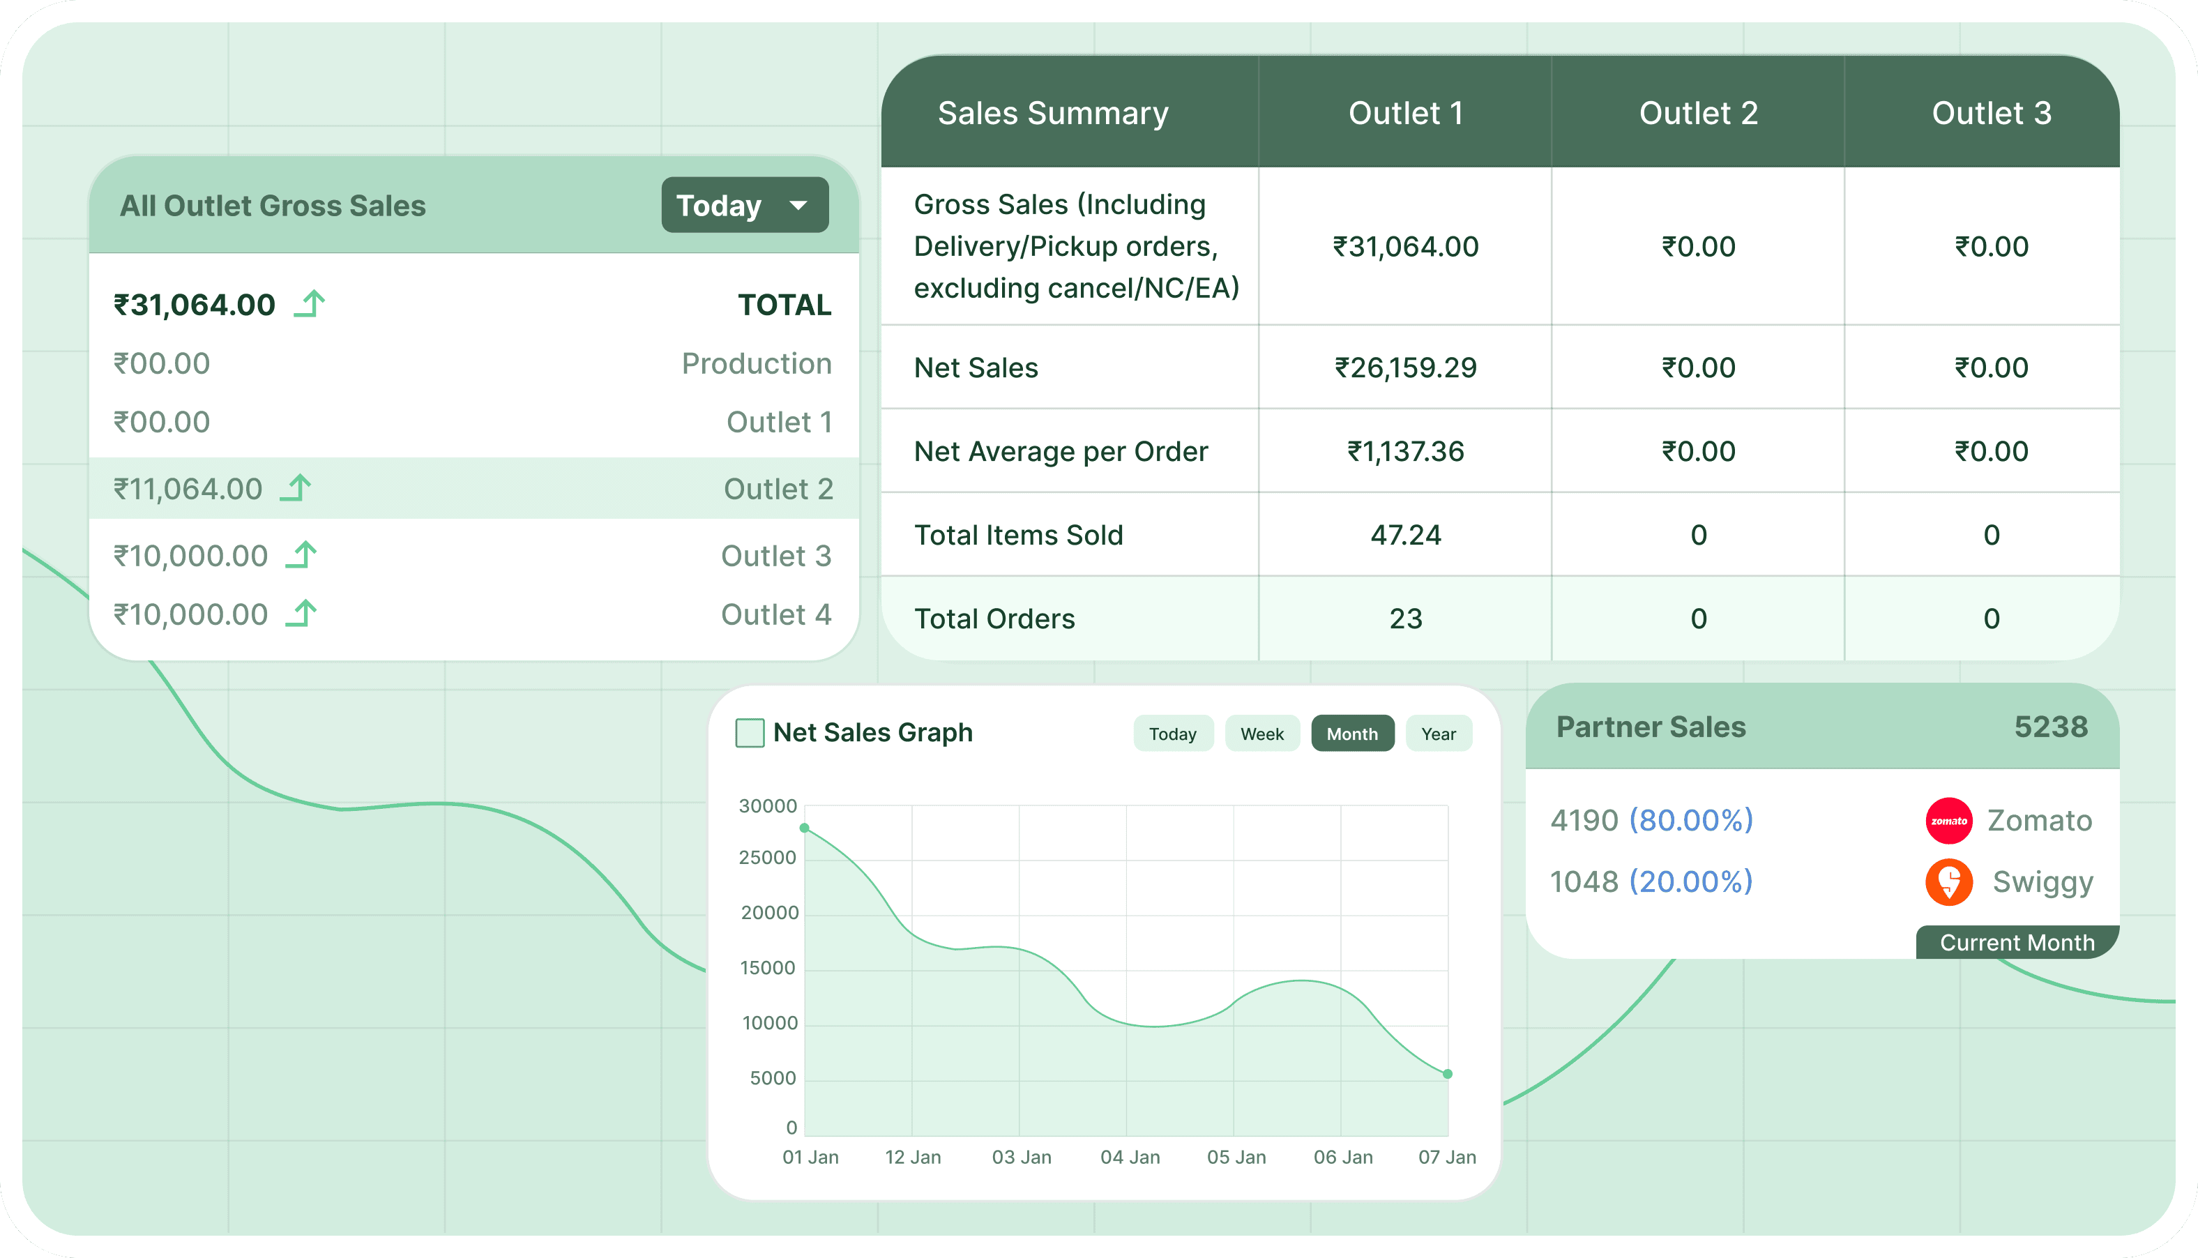
Task: Click the 07 Jan graph data point
Action: pyautogui.click(x=1447, y=1074)
